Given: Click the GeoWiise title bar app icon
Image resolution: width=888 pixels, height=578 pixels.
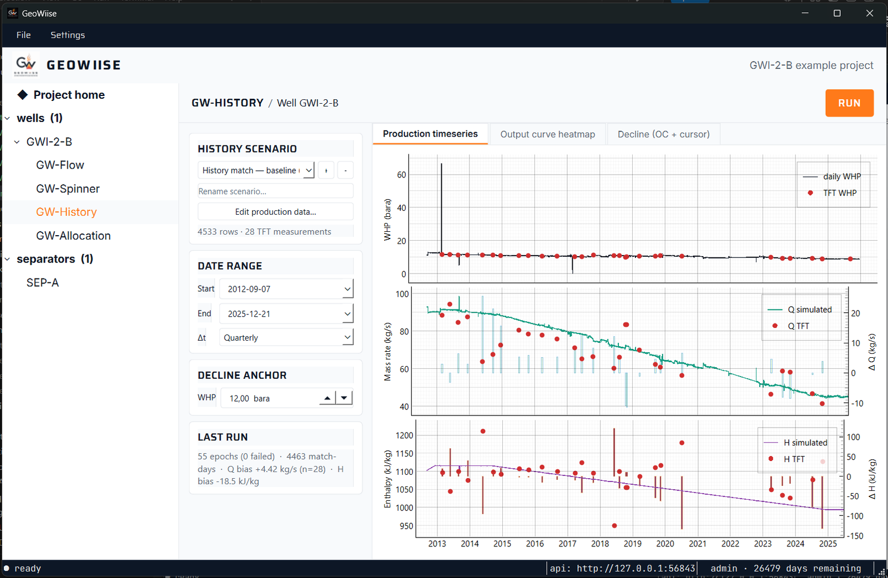Looking at the screenshot, I should click(12, 13).
